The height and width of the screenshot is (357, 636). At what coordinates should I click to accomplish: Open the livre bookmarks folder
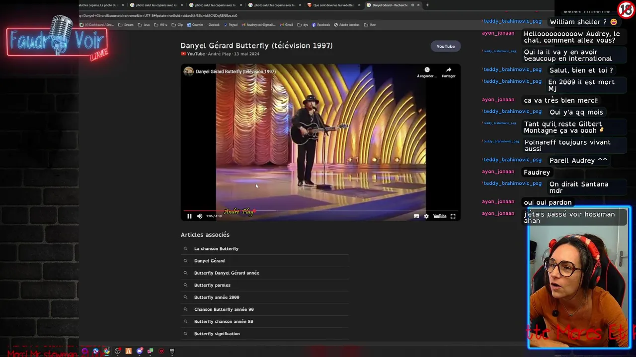point(370,25)
